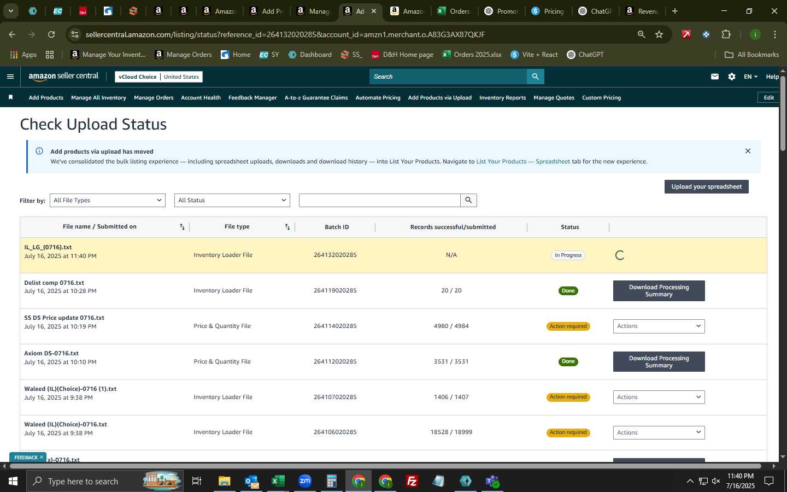
Task: Open Outlook from taskbar
Action: (x=251, y=481)
